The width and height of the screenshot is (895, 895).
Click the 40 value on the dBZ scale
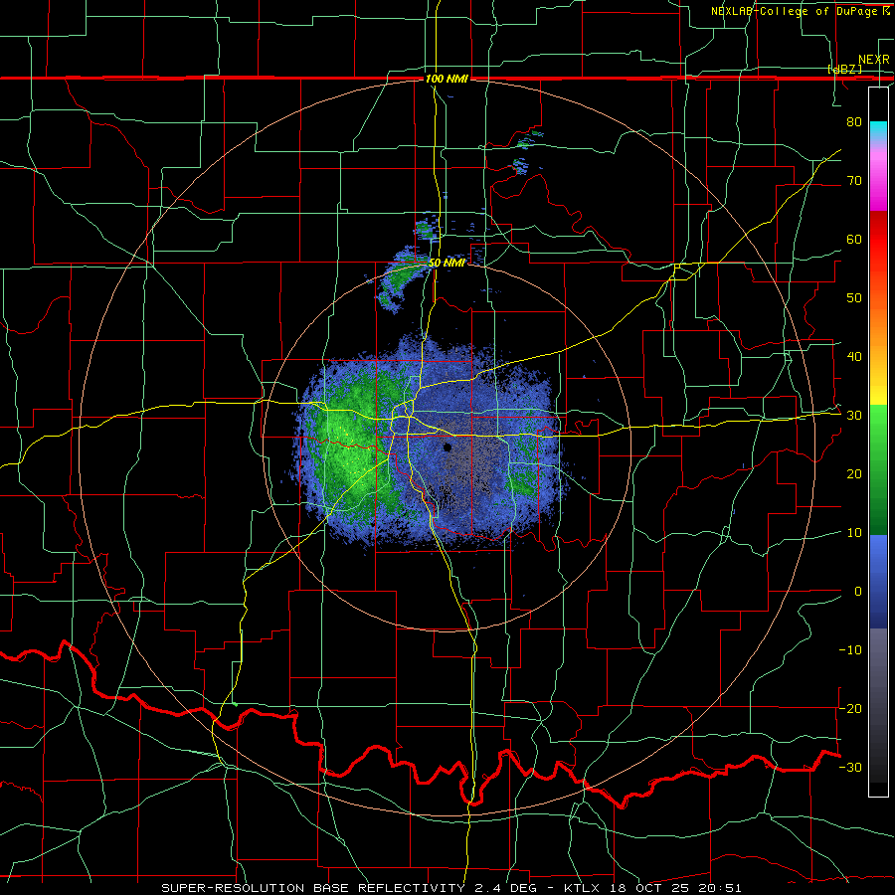pyautogui.click(x=854, y=357)
